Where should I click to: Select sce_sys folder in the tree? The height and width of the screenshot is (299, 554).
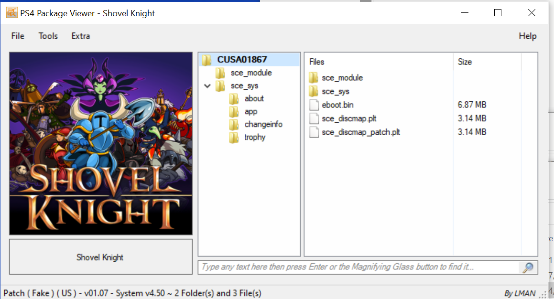point(244,86)
